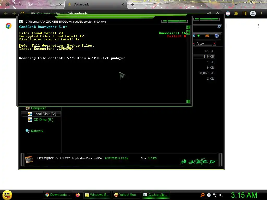Click the green diamond toolbar icon
The image size is (267, 200).
click(198, 36)
